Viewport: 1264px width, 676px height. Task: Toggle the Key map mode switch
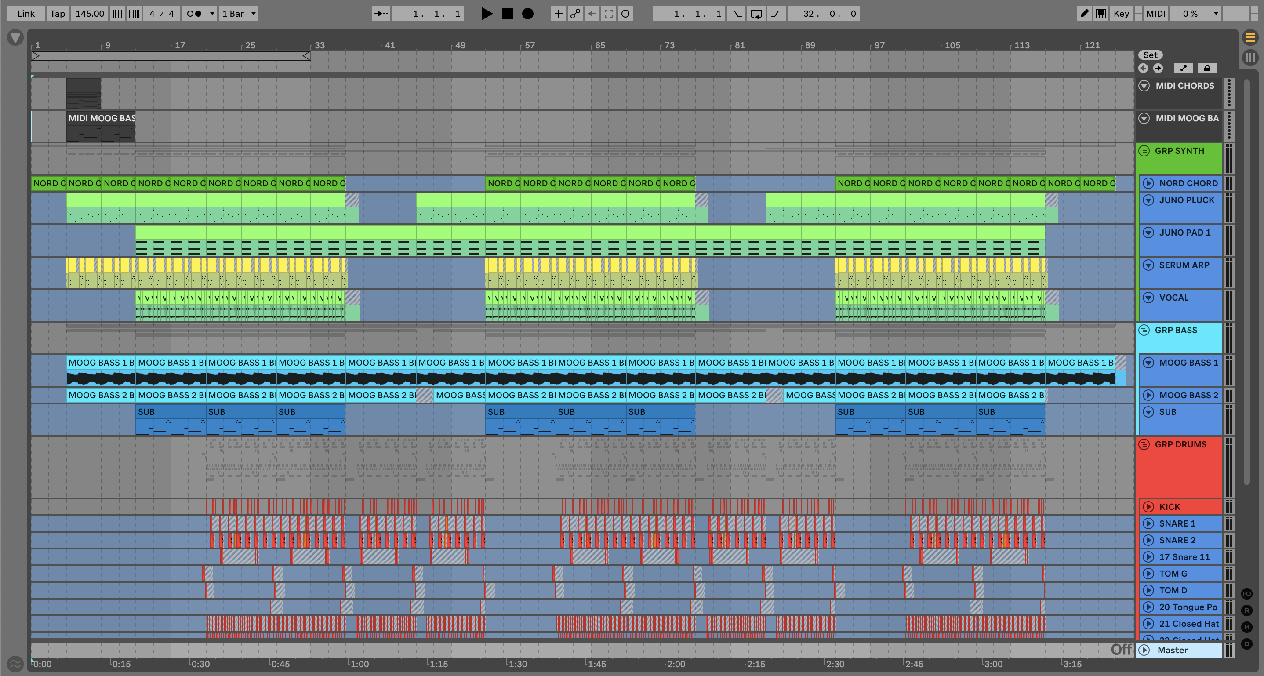coord(1121,14)
